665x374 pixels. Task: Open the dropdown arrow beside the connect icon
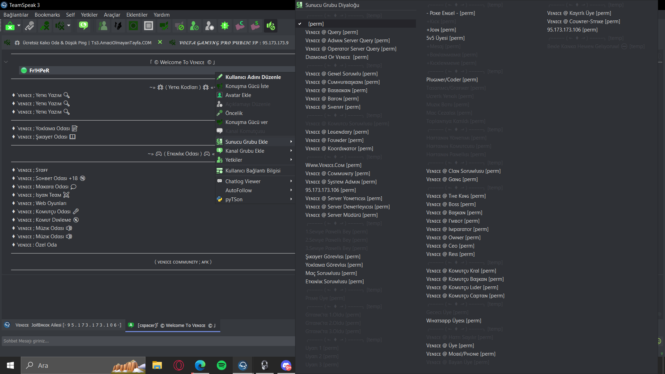coord(19,26)
